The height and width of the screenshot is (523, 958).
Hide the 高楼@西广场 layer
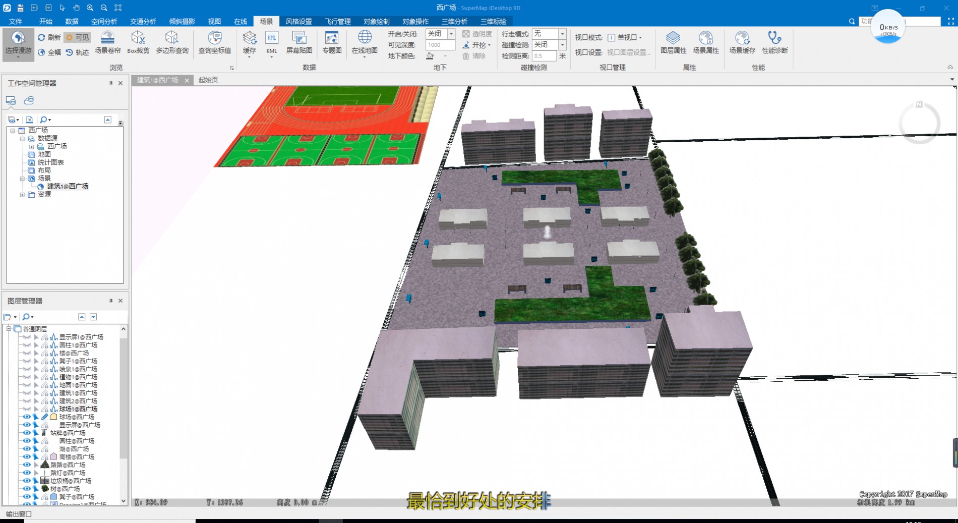pyautogui.click(x=27, y=457)
